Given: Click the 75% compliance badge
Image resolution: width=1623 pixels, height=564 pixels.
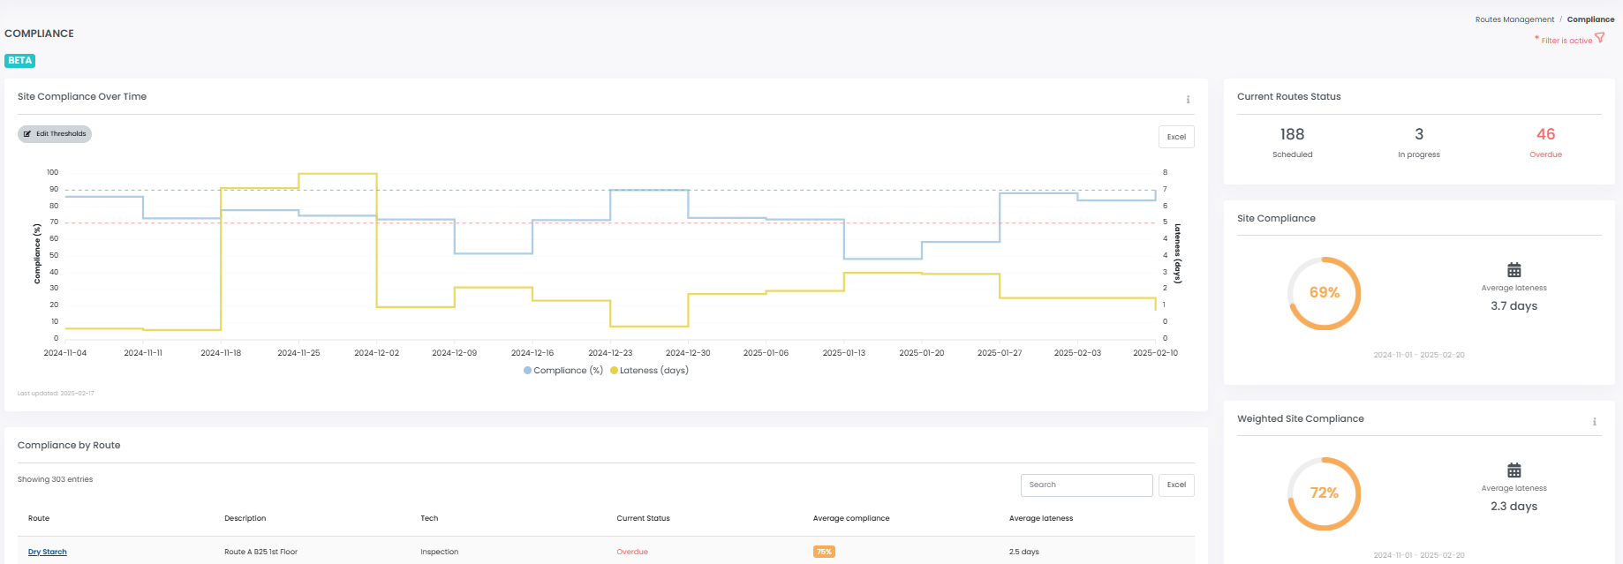Looking at the screenshot, I should pos(824,552).
